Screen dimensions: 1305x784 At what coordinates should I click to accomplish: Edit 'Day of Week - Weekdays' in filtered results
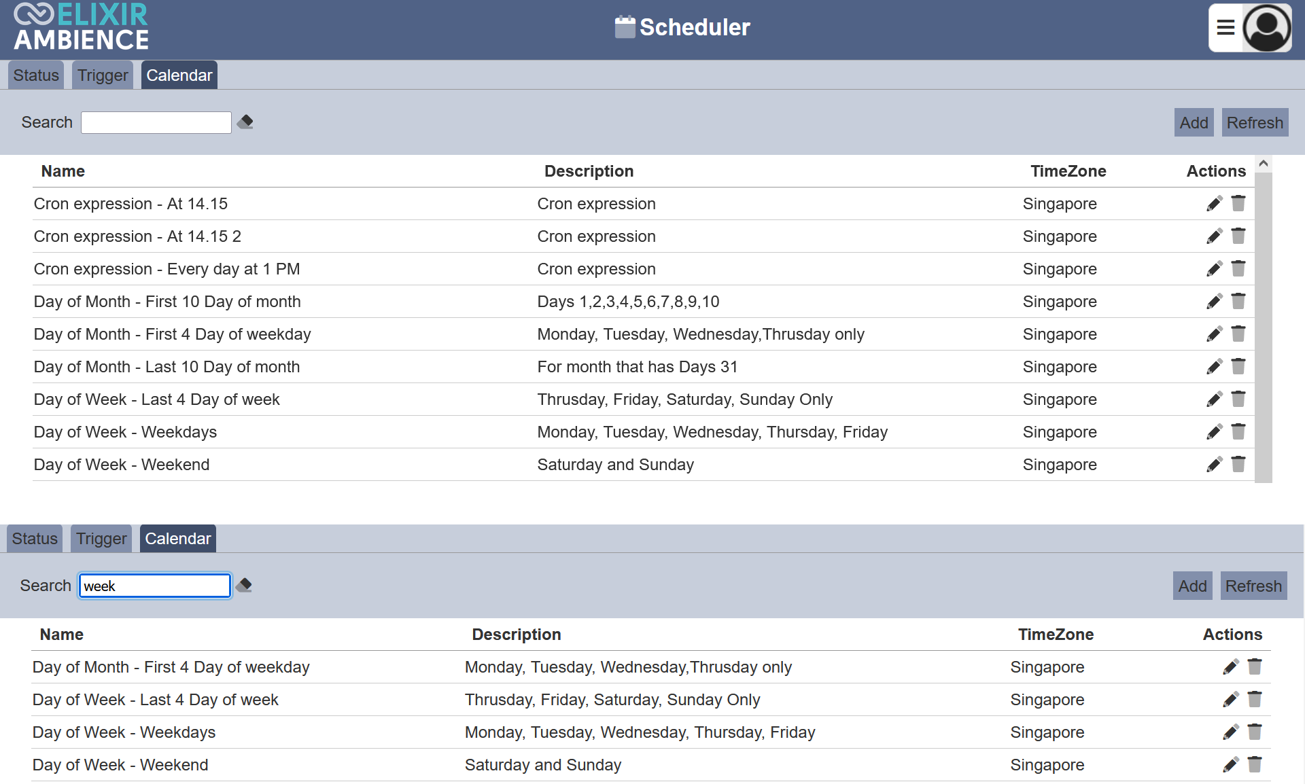coord(1230,732)
